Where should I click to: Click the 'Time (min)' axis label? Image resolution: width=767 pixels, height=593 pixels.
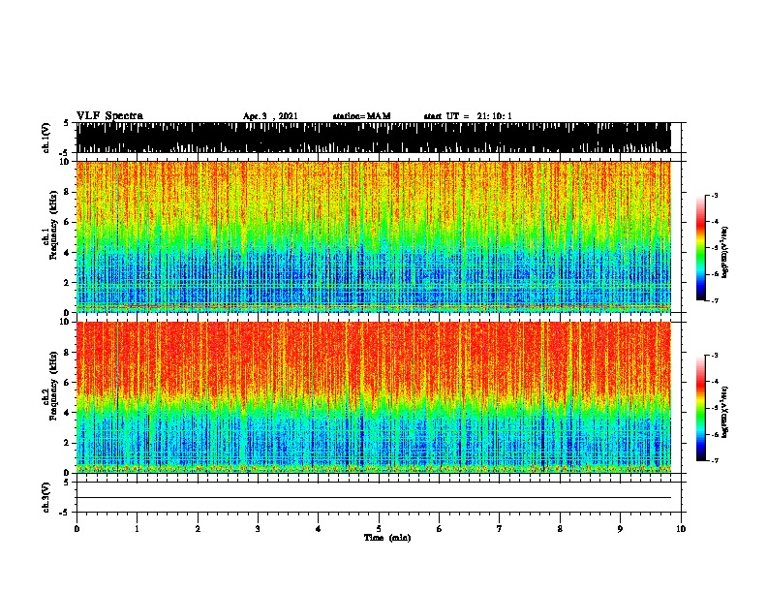click(x=387, y=538)
